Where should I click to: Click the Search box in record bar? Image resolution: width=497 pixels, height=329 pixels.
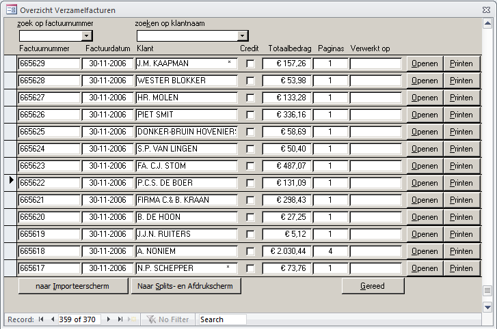222,319
